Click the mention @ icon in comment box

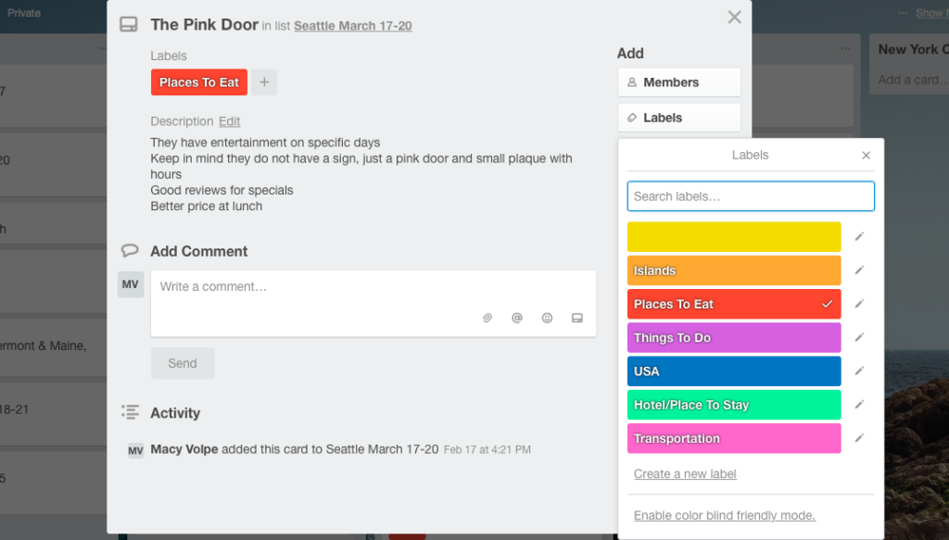pyautogui.click(x=517, y=318)
